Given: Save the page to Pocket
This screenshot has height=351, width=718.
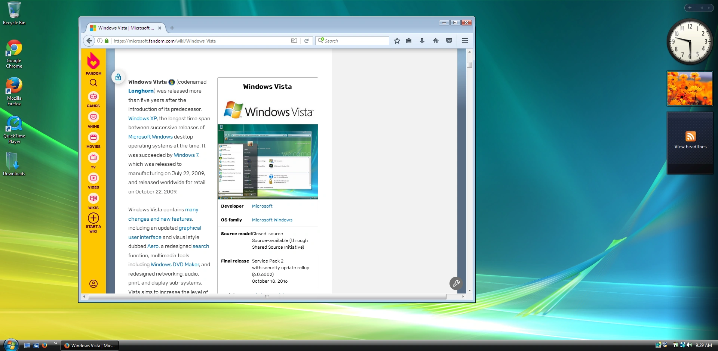Looking at the screenshot, I should coord(449,41).
